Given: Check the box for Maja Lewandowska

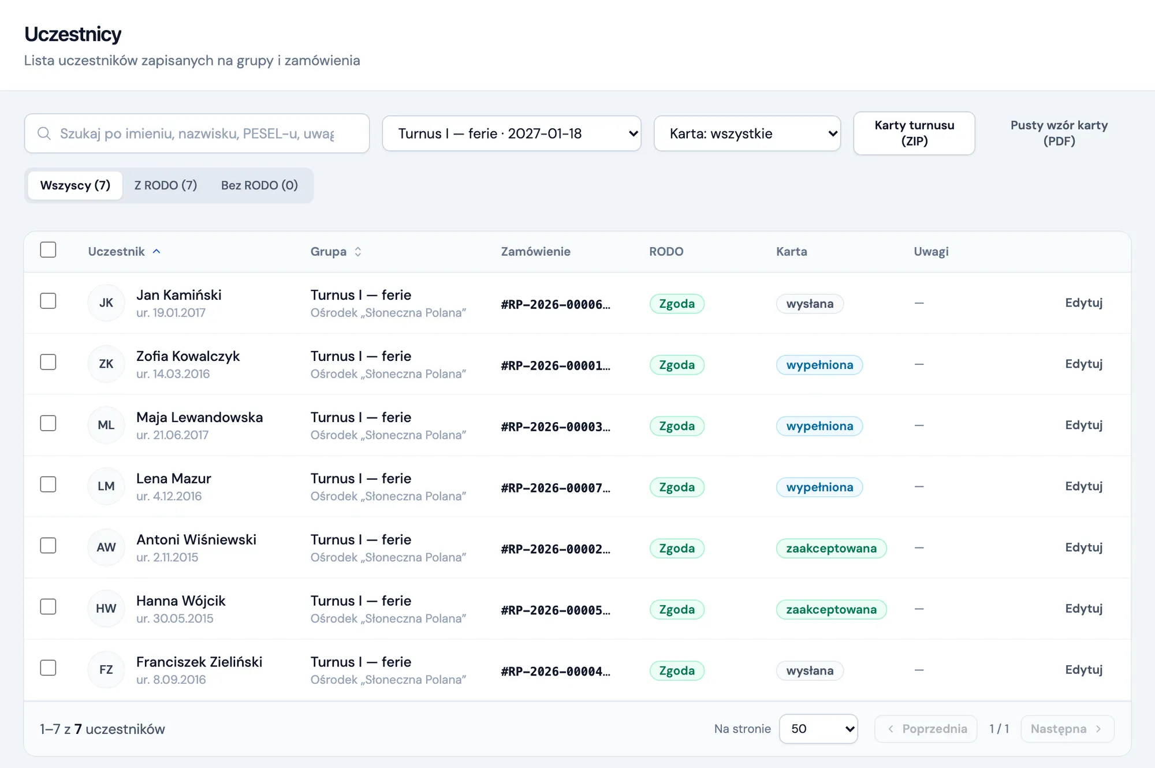Looking at the screenshot, I should 48,423.
